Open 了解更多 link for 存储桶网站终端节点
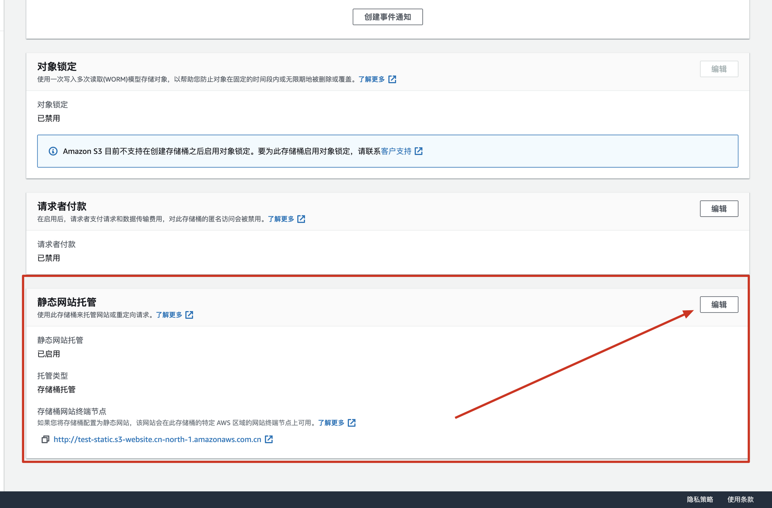The image size is (772, 508). coord(331,423)
